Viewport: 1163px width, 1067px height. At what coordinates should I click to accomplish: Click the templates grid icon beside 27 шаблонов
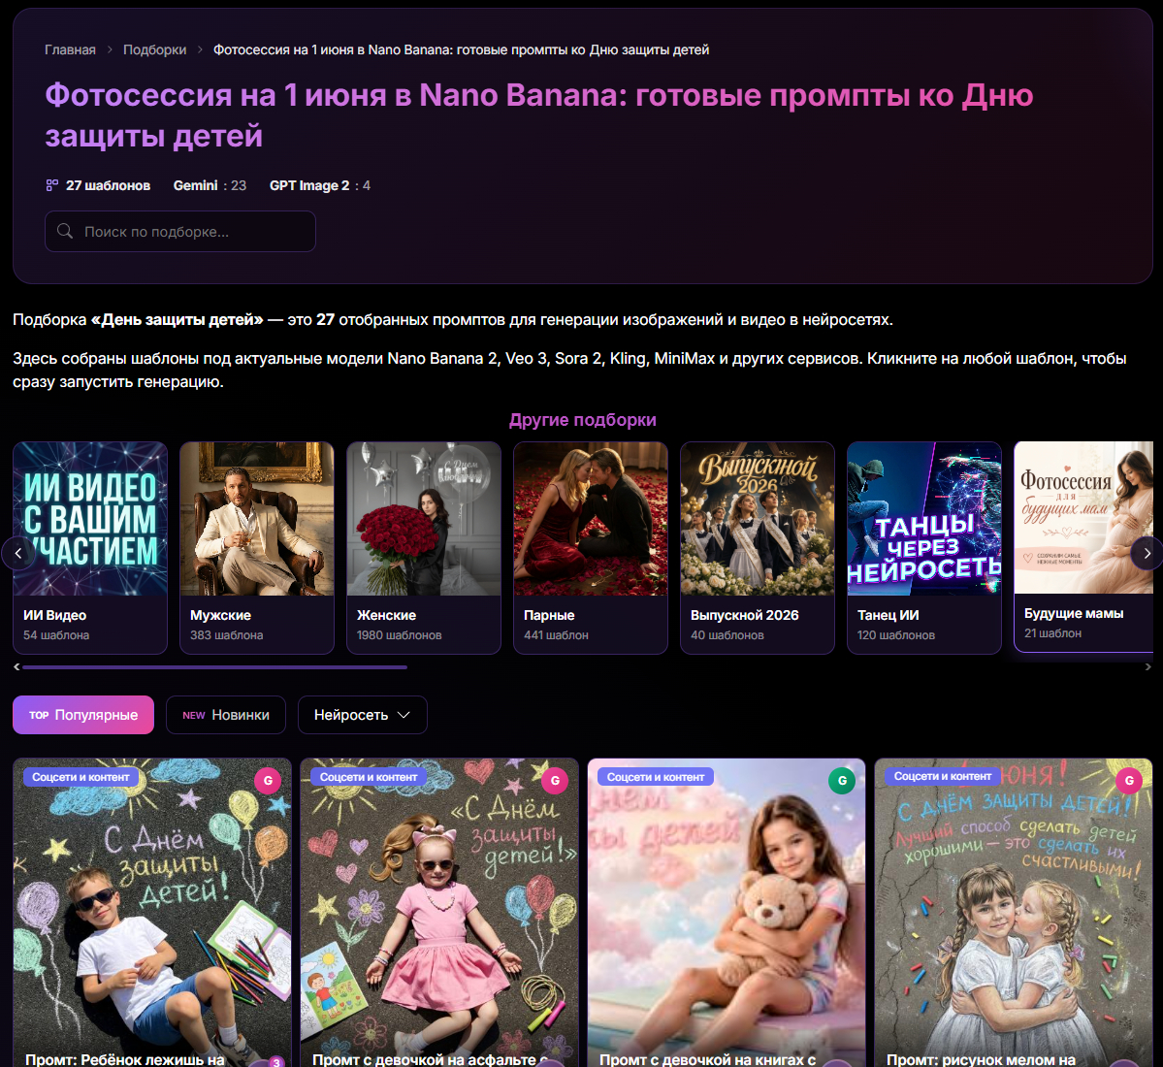click(x=52, y=185)
